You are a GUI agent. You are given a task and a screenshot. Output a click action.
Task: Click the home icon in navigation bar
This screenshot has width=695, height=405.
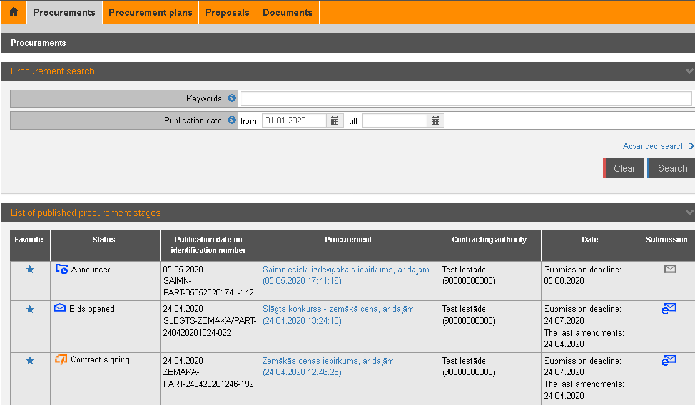tap(13, 12)
